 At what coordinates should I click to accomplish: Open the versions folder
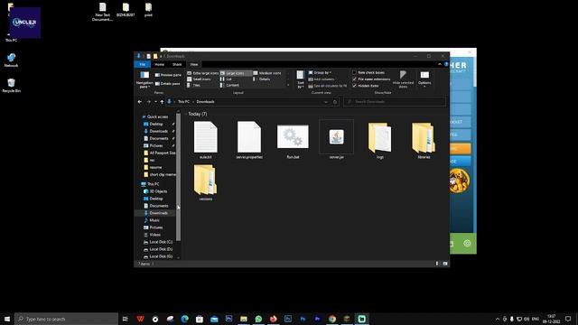(205, 182)
